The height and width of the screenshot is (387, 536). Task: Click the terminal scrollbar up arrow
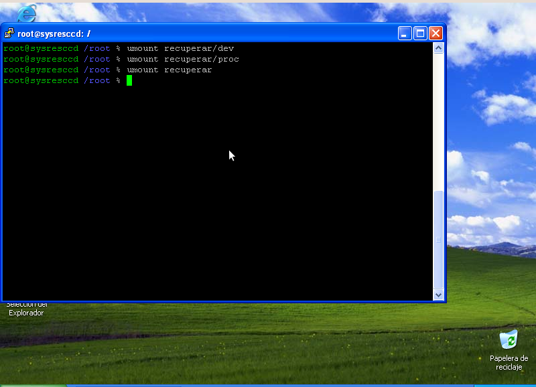pos(438,48)
